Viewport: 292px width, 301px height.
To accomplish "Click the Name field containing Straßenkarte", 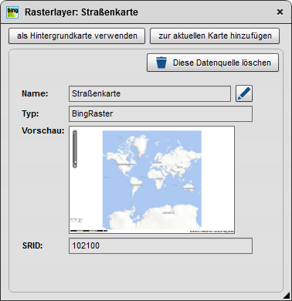I will (x=150, y=93).
